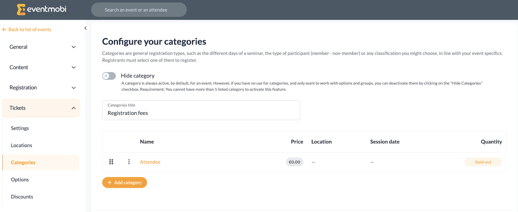Click the Categories title input field

[201, 113]
